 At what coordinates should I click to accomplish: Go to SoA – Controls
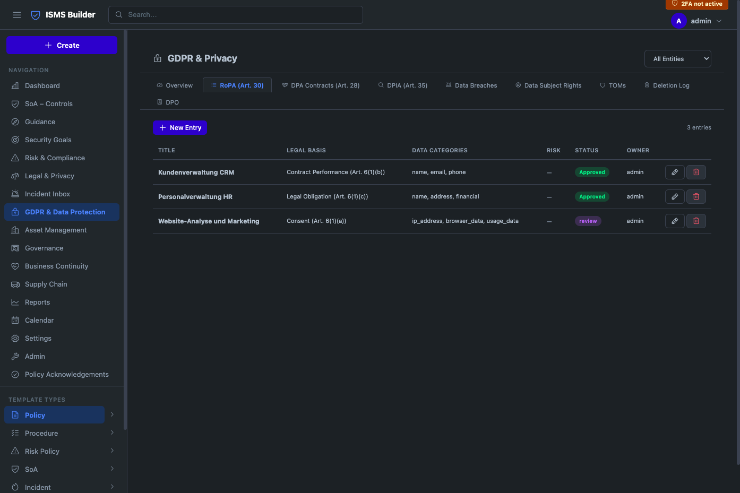click(62, 103)
